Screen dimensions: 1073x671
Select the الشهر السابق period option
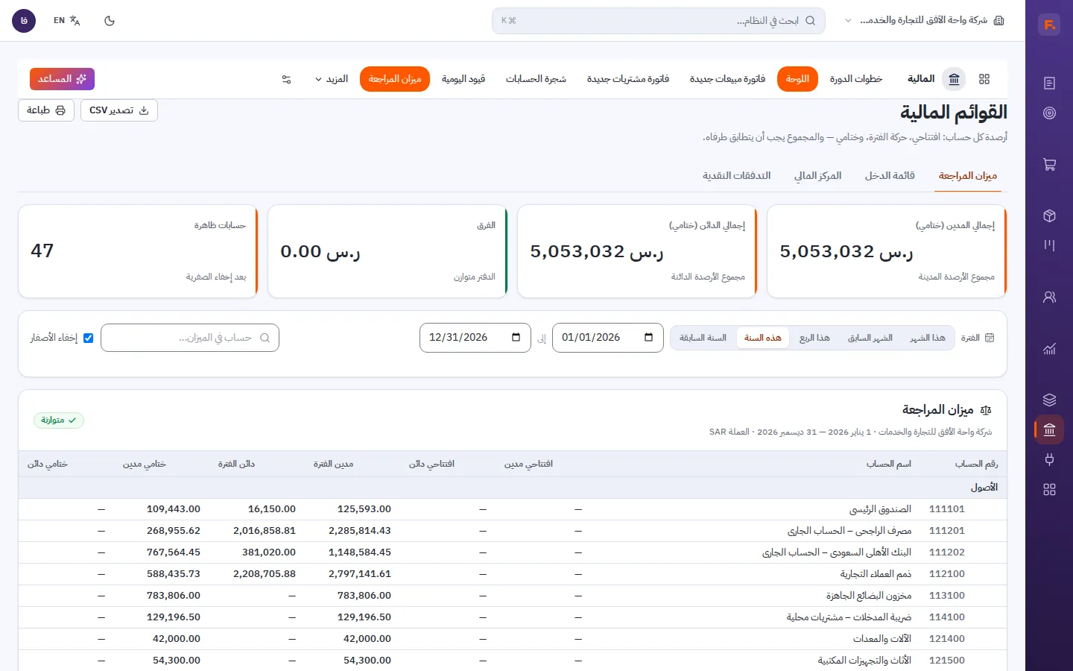(x=870, y=338)
